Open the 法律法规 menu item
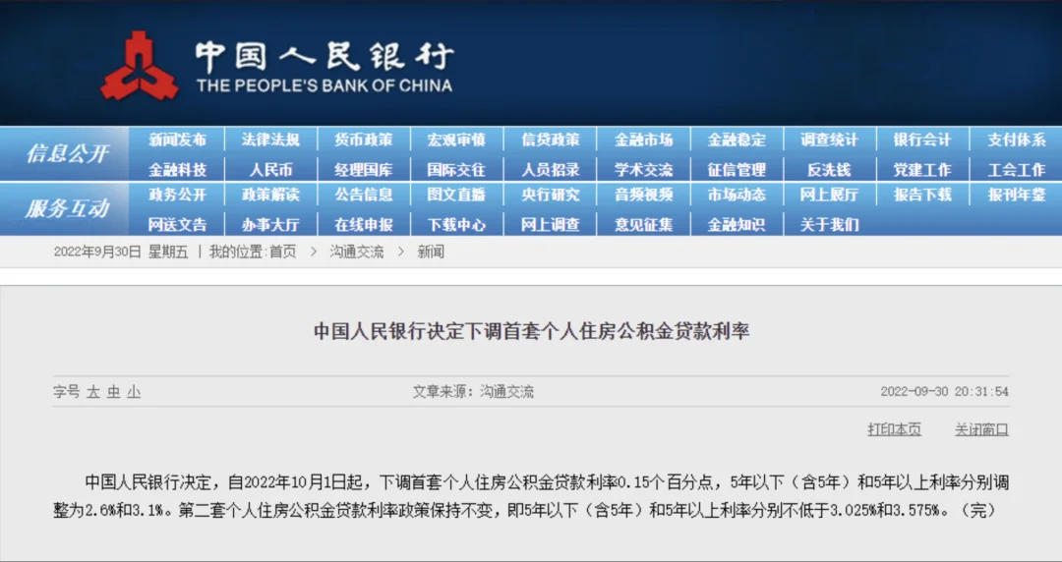Viewport: 1062px width, 562px height. (270, 140)
